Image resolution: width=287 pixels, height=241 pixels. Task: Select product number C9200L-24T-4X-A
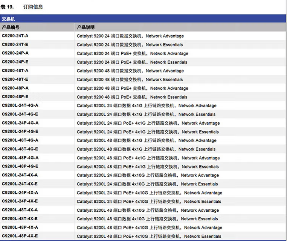coord(20,175)
